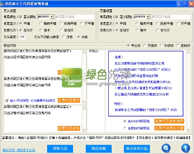Click 店身代码复制选中 button
The image size is (194, 154).
click(x=169, y=121)
